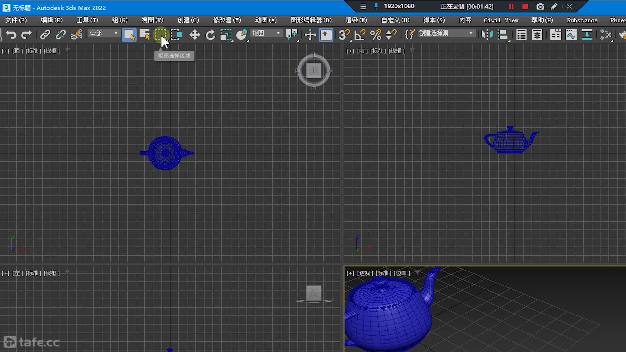Click the Align tool icon
626x352 pixels.
503,35
